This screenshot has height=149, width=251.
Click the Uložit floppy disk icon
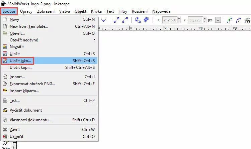coord(5,54)
